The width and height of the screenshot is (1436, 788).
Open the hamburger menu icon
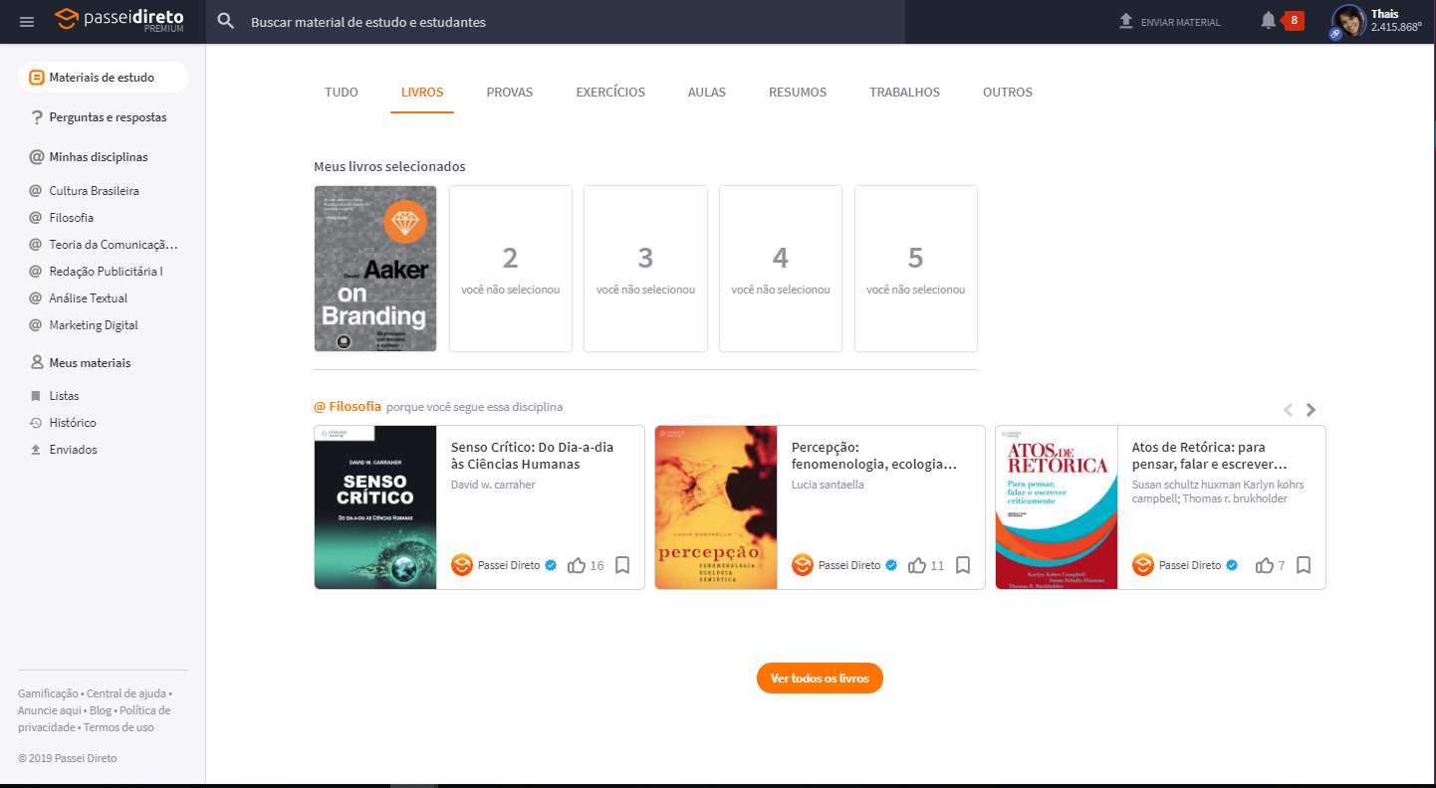27,22
